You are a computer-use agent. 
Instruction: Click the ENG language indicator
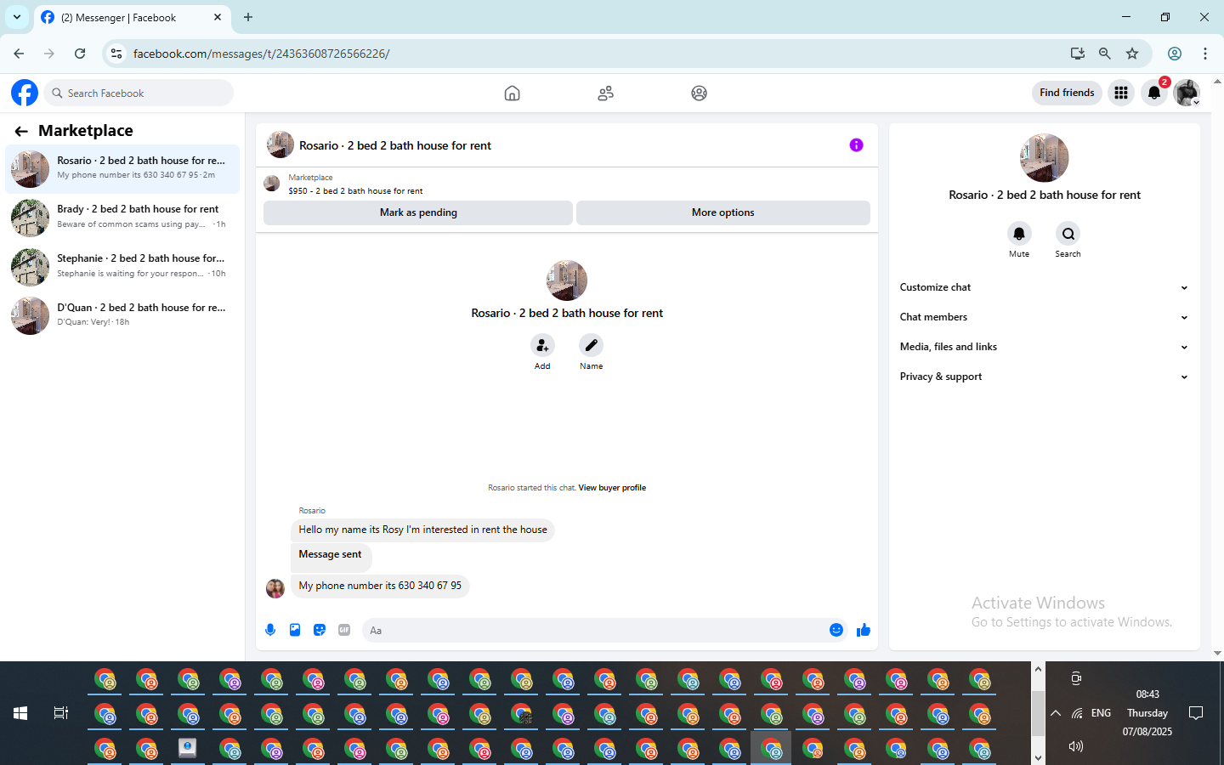pyautogui.click(x=1101, y=713)
